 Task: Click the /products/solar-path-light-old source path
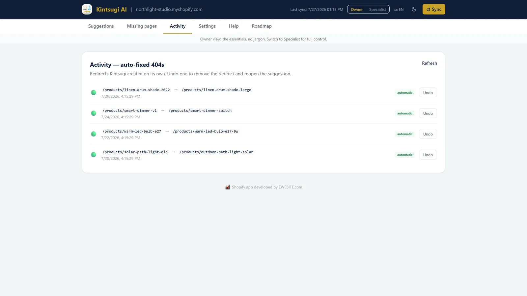pos(135,152)
